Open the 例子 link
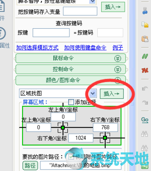 tap(118, 48)
